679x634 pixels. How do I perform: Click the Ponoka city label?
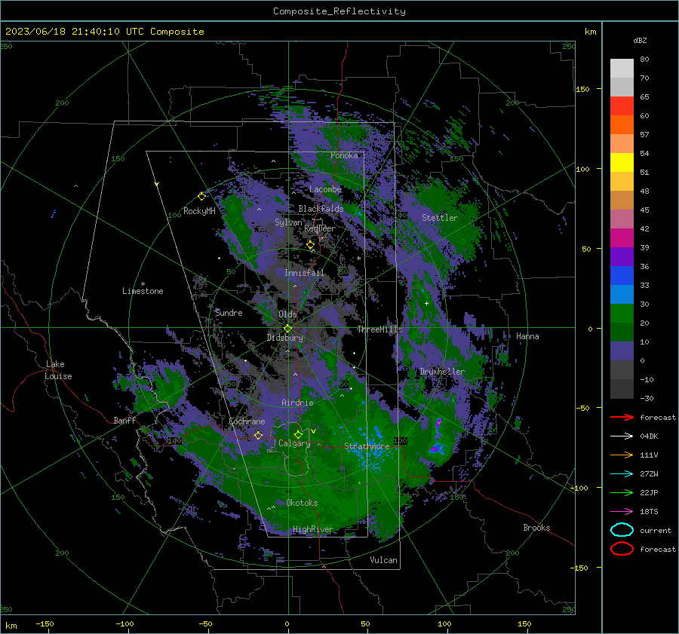[344, 155]
